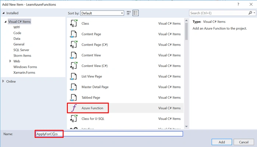Viewport: 257px width, 147px height.
Task: Select the Data category
Action: 17,39
